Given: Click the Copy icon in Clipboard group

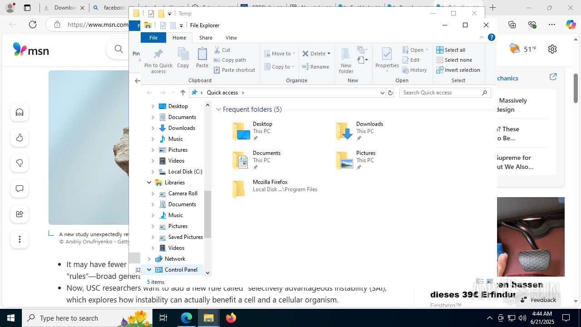Looking at the screenshot, I should [x=183, y=58].
